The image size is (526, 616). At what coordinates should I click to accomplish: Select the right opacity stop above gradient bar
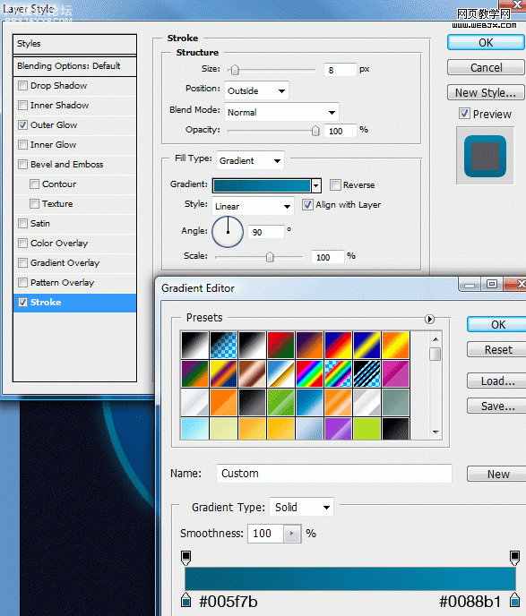tap(514, 558)
